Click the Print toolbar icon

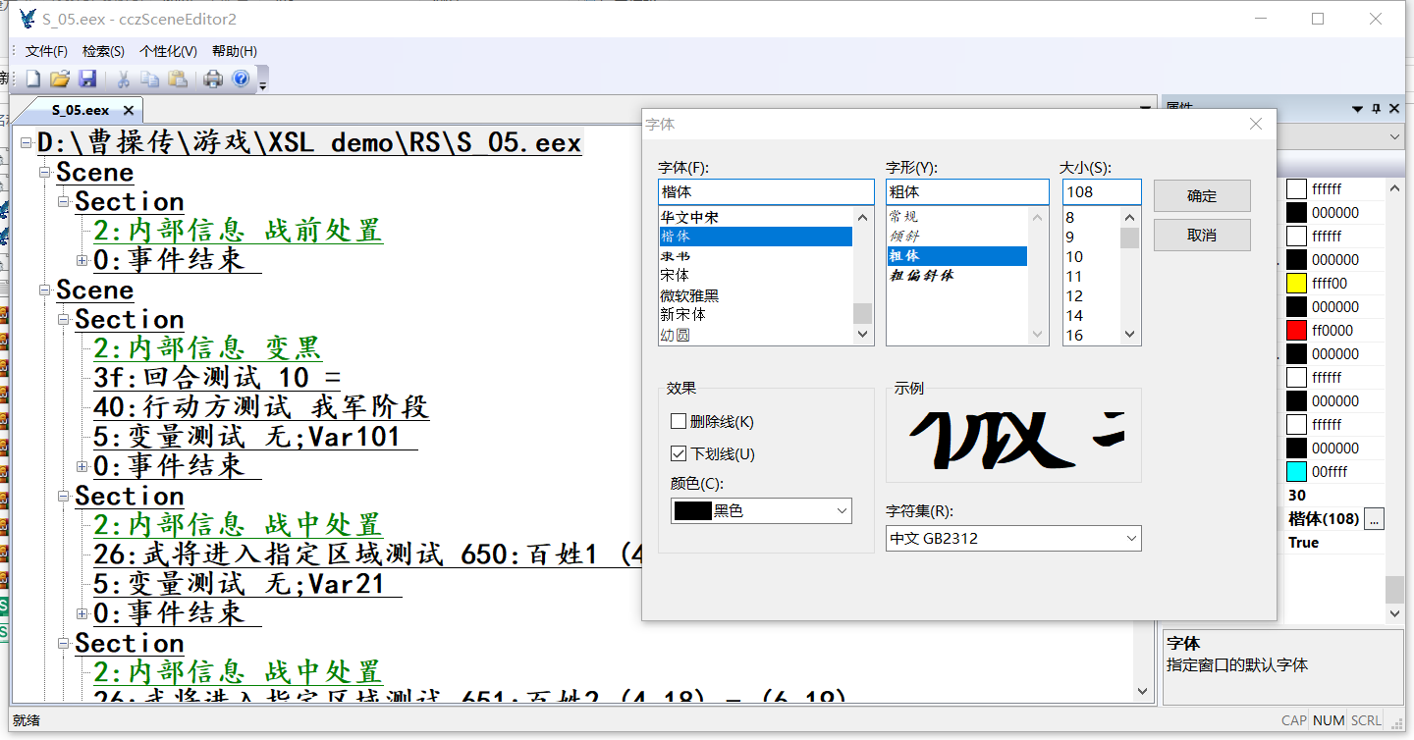click(213, 79)
